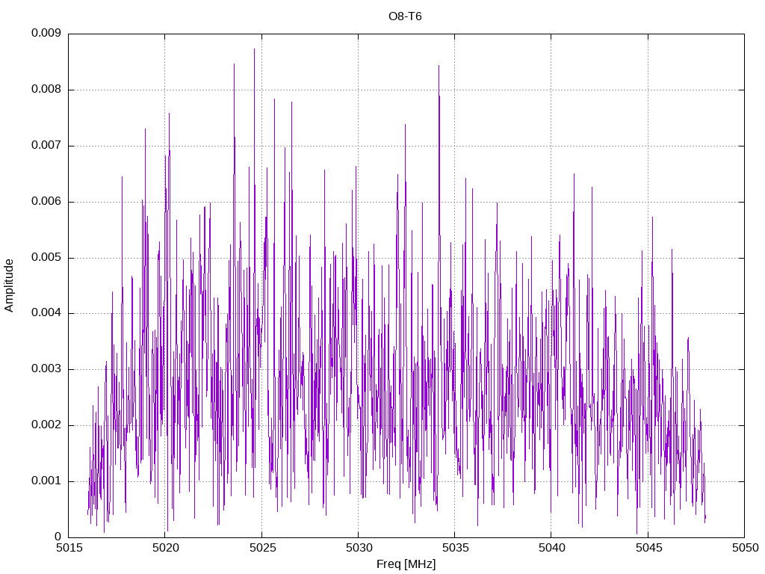The height and width of the screenshot is (574, 765).
Task: Click the 5025 x-axis tick label
Action: 262,548
